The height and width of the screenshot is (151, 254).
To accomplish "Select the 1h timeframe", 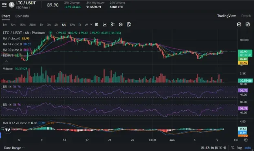I will pyautogui.click(x=42, y=25).
